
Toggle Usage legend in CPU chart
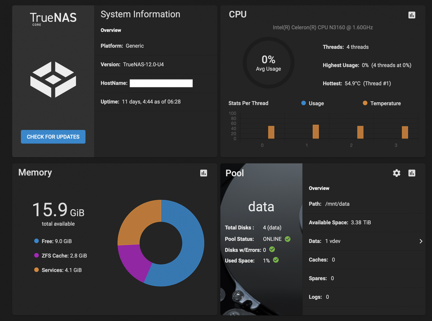pyautogui.click(x=312, y=103)
